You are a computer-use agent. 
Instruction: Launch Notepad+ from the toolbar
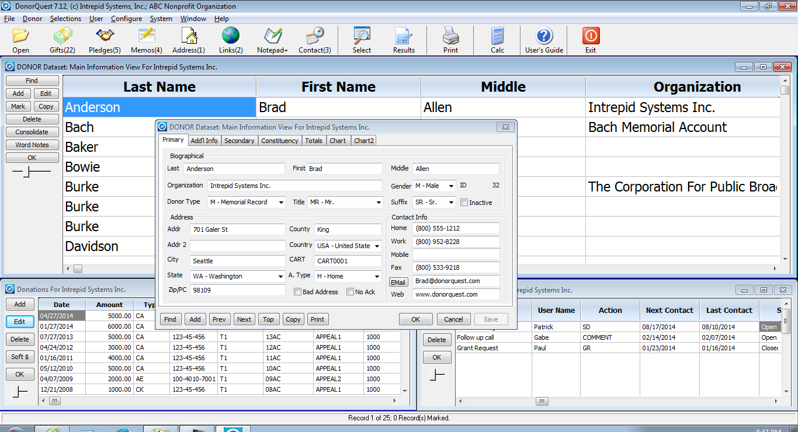[272, 36]
